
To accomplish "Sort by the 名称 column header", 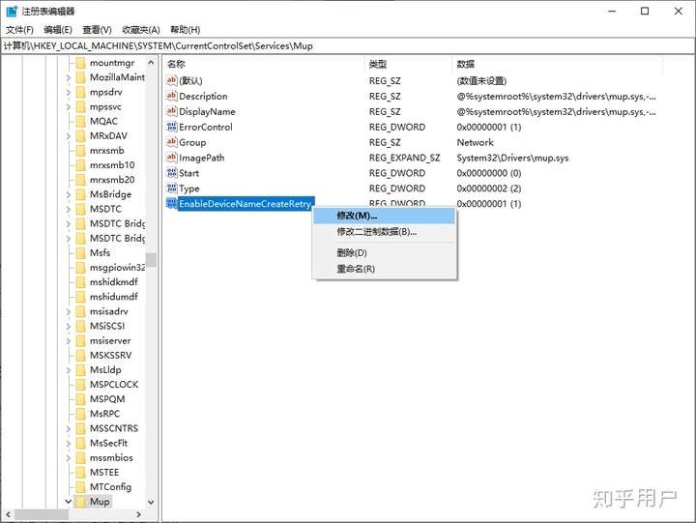I will click(x=264, y=64).
